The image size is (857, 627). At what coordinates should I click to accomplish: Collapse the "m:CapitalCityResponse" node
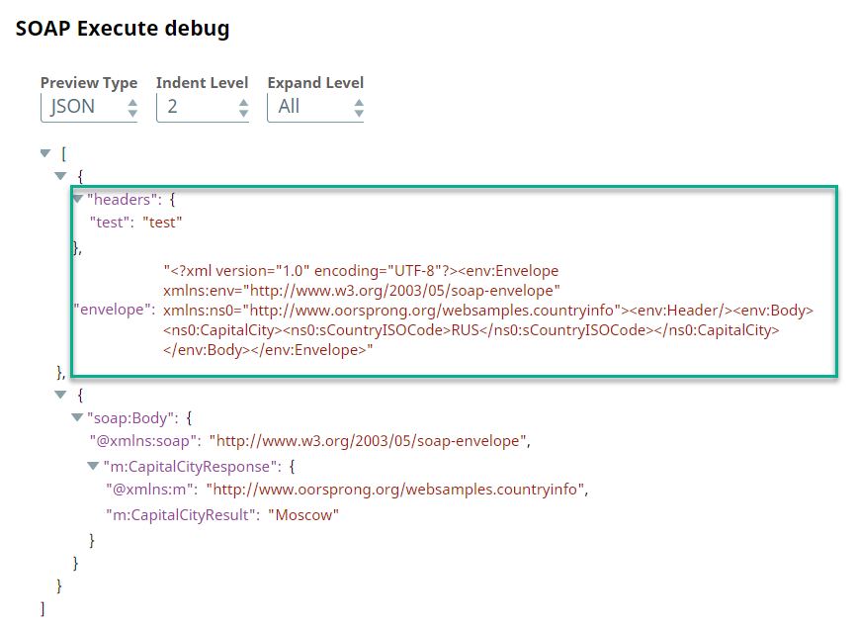point(93,465)
